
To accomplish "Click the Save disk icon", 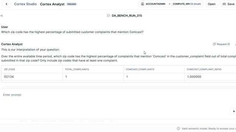I will tap(224, 4).
